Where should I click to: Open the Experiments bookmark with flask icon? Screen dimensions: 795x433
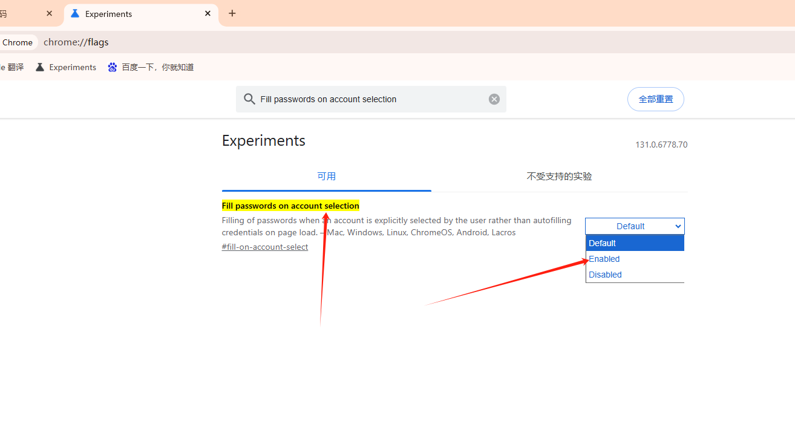click(66, 67)
